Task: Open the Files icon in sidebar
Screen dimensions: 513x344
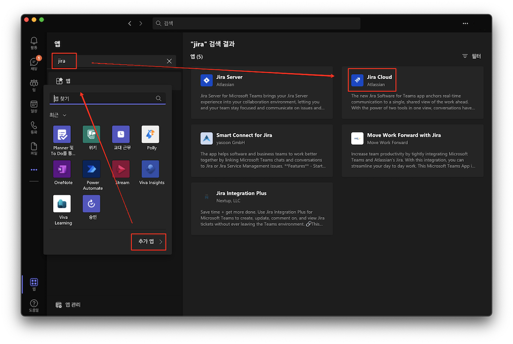Action: coord(34,148)
